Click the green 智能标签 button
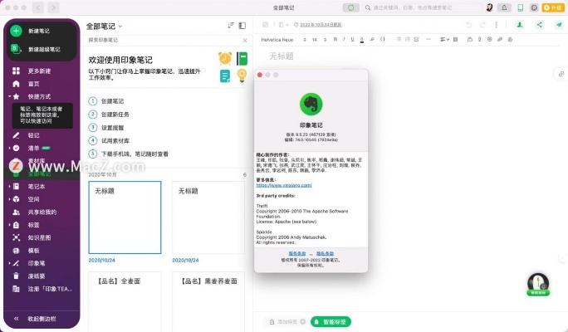This screenshot has width=568, height=332. [331, 321]
